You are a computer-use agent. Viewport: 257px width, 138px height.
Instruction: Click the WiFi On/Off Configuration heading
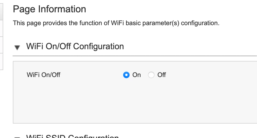tap(75, 46)
